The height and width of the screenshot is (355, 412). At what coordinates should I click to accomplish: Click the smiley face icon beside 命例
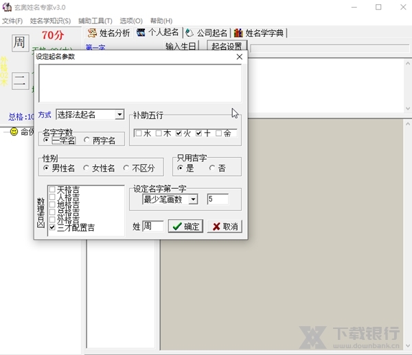pyautogui.click(x=14, y=131)
